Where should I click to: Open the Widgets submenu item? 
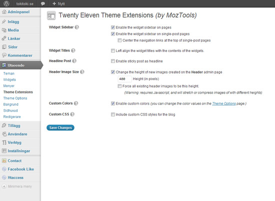(x=9, y=79)
